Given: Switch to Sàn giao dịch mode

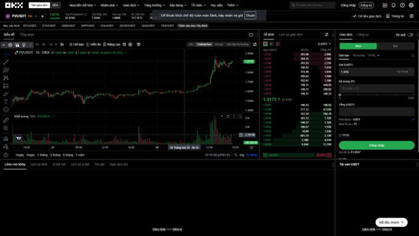Looking at the screenshot, I should click(x=39, y=5).
